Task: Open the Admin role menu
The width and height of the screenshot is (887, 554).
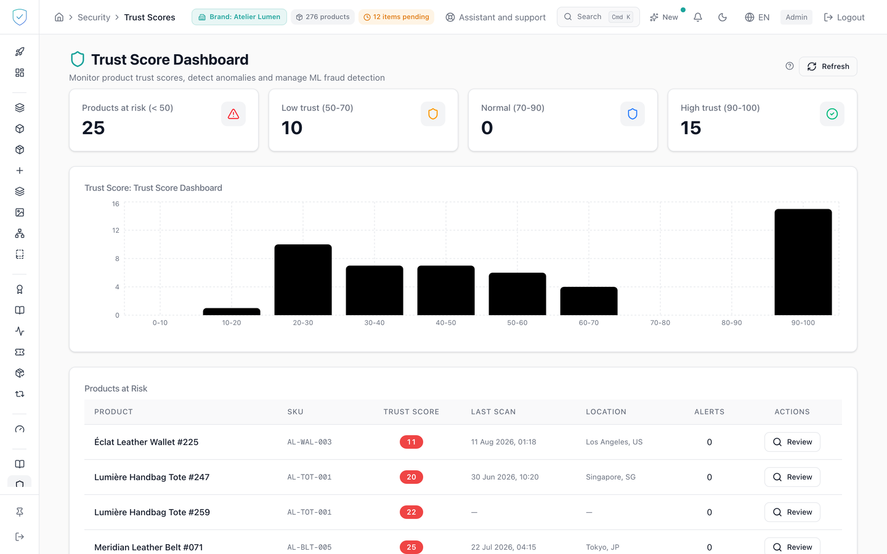Action: 796,17
